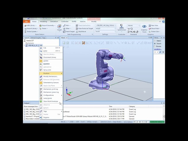
Task: Open the RAPID ribbon tab
Action: point(74,21)
